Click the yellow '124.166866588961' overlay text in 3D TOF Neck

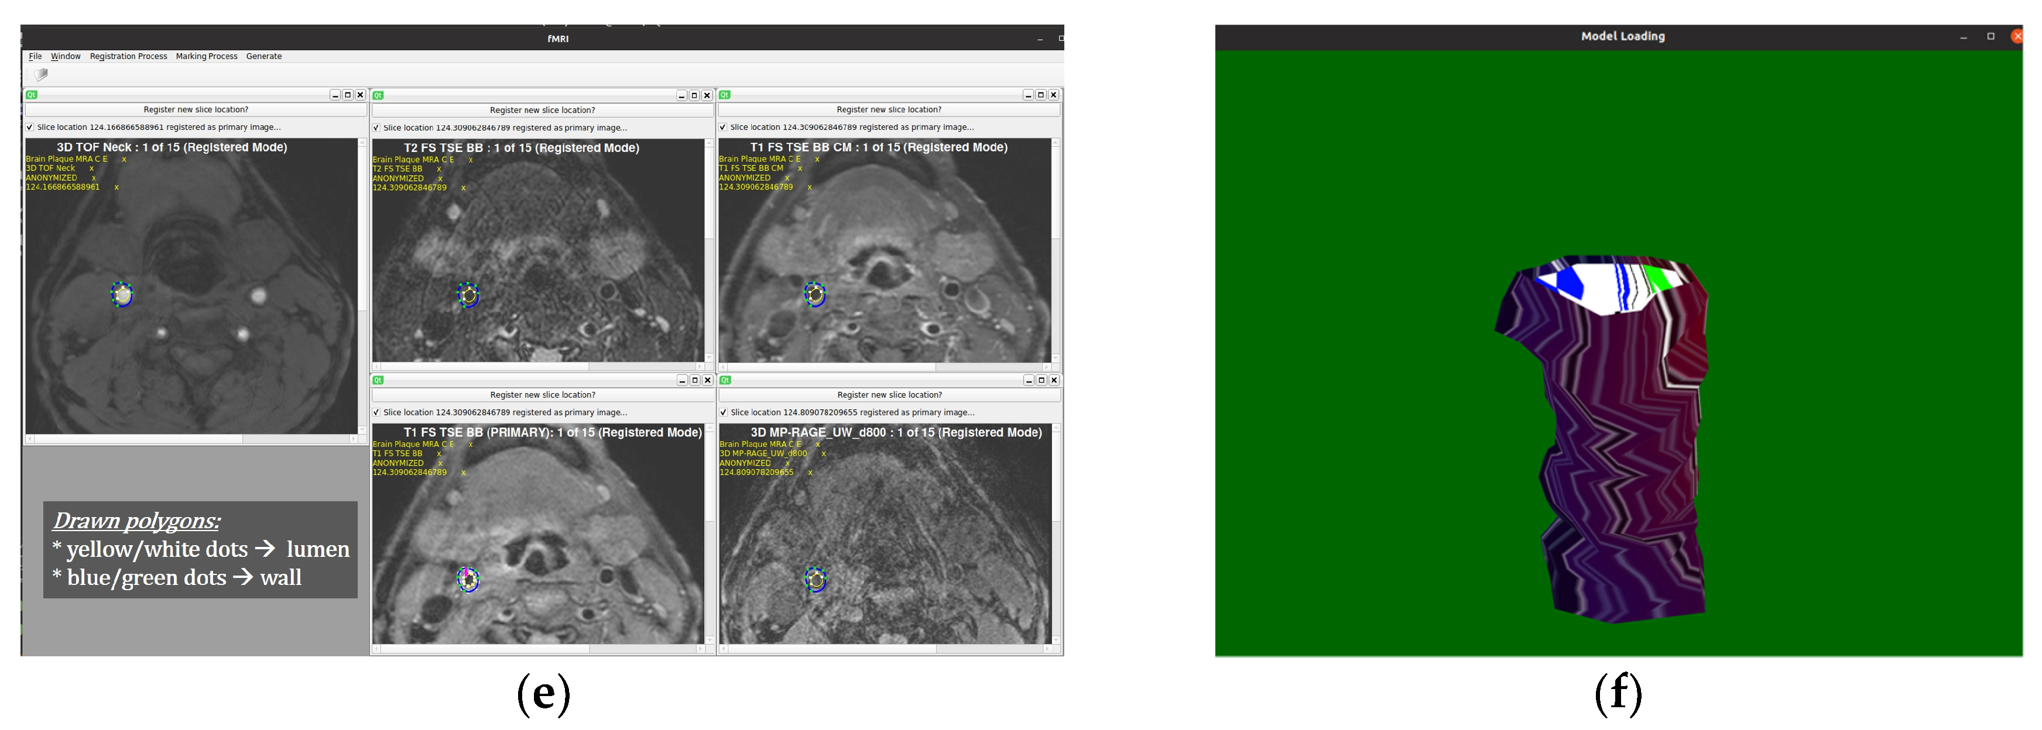click(63, 188)
